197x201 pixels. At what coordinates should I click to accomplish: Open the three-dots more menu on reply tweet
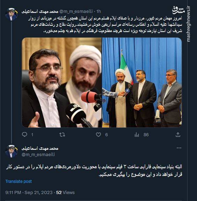(x=179, y=148)
